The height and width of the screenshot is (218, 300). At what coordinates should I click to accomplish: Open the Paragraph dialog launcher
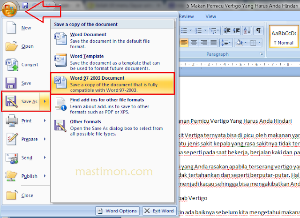261,54
